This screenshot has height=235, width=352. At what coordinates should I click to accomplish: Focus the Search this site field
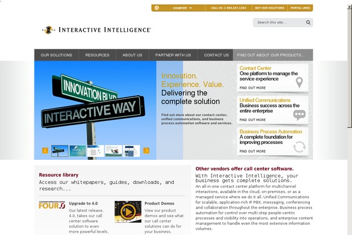[x=279, y=22]
